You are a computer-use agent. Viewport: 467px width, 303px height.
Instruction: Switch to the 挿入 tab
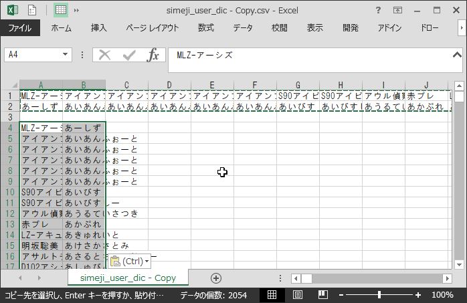(99, 28)
